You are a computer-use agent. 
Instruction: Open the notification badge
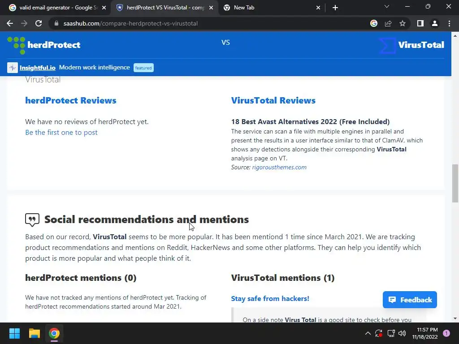446,333
